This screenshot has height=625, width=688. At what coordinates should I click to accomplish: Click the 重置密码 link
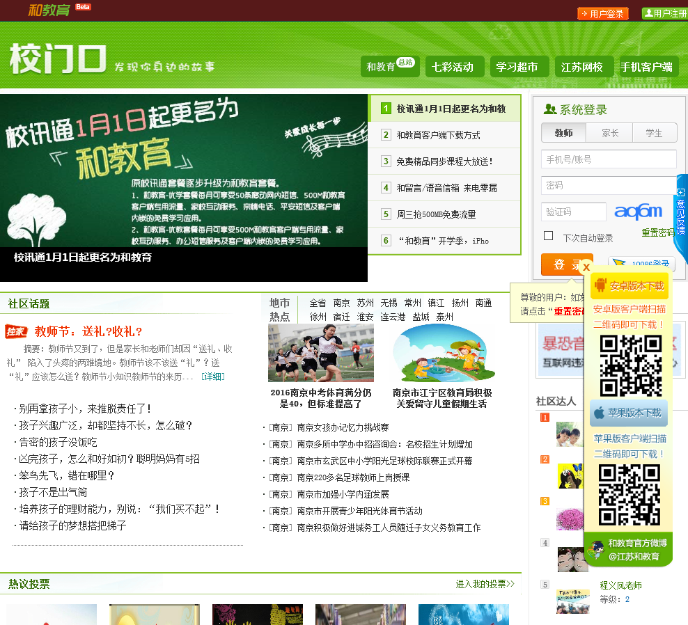[x=657, y=232]
